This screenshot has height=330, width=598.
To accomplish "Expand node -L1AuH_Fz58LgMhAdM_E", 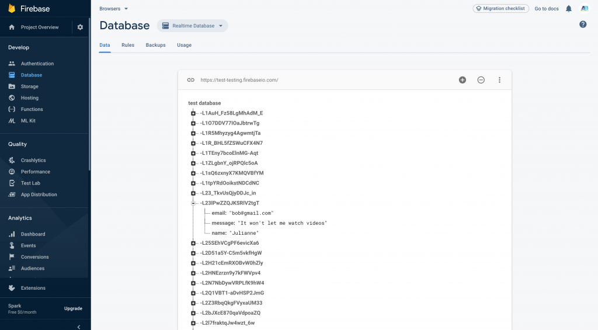I will point(193,113).
